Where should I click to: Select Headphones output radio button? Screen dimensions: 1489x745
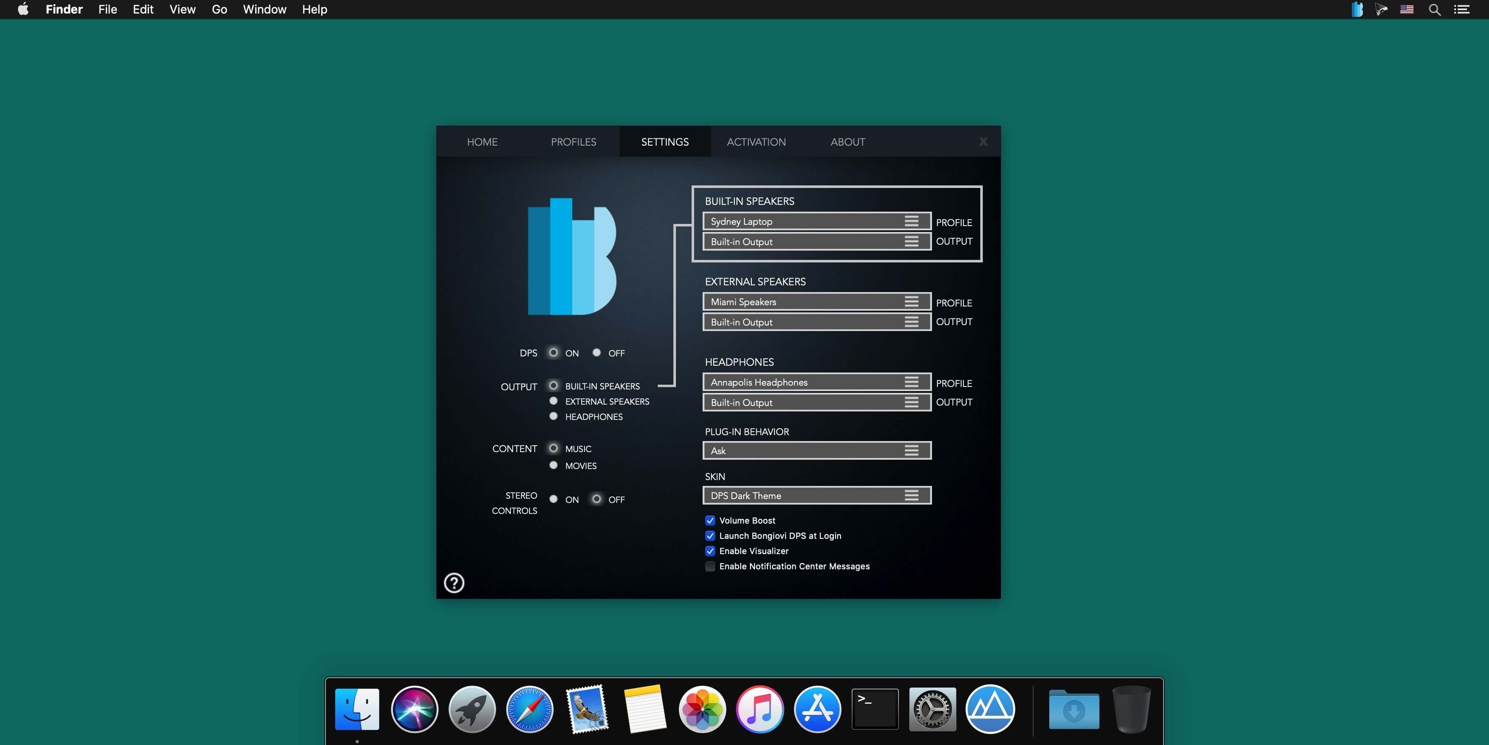553,416
